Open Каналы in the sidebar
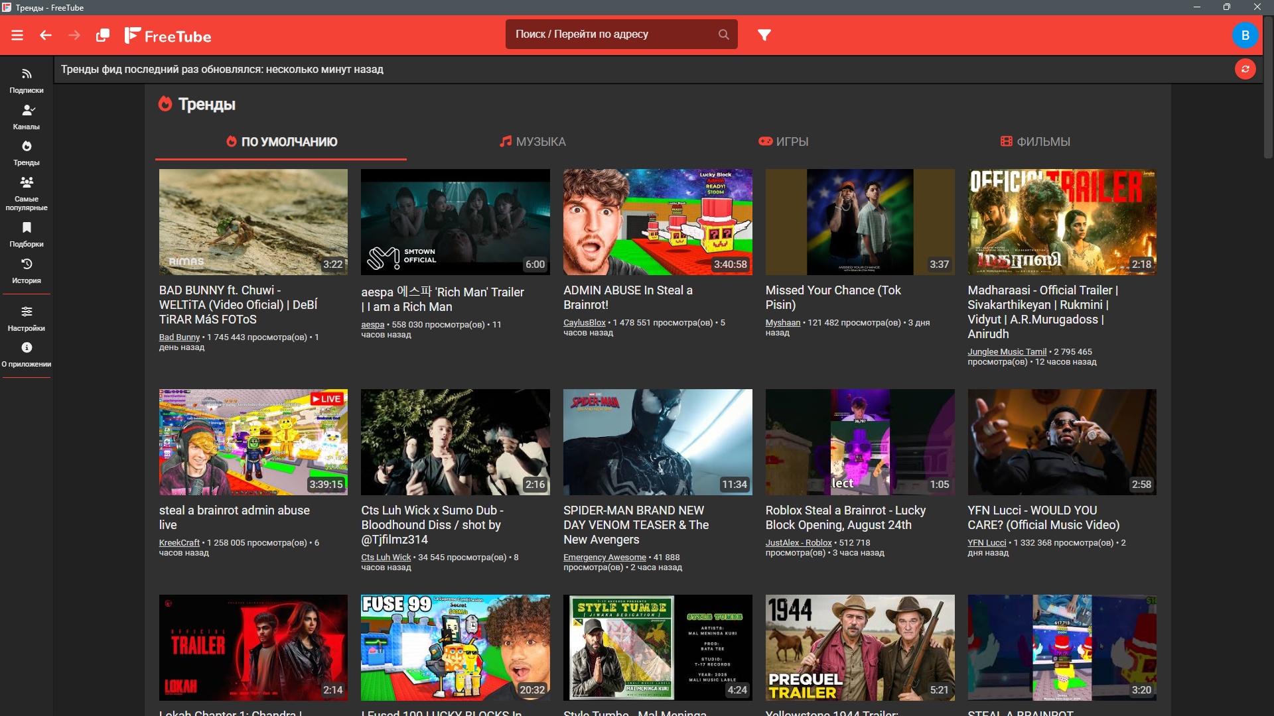The width and height of the screenshot is (1274, 716). (x=27, y=117)
